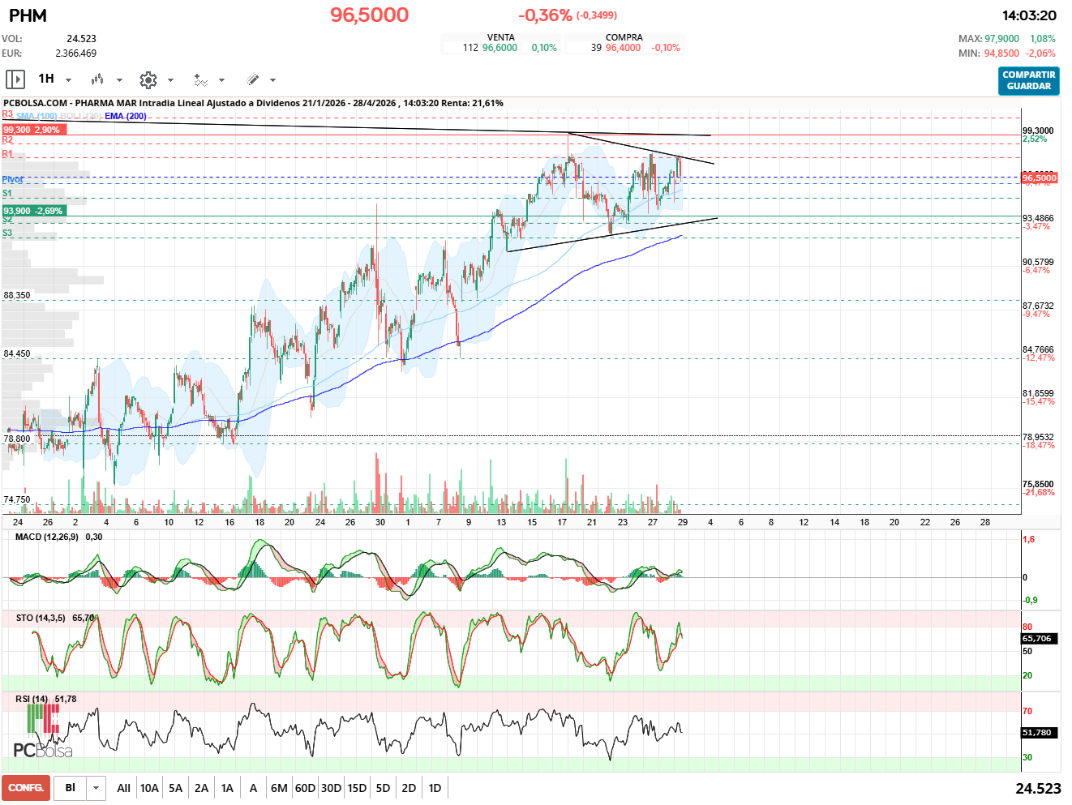Expand the drawing tools dropdown arrow
Screen dimensions: 1072x805
coord(273,80)
